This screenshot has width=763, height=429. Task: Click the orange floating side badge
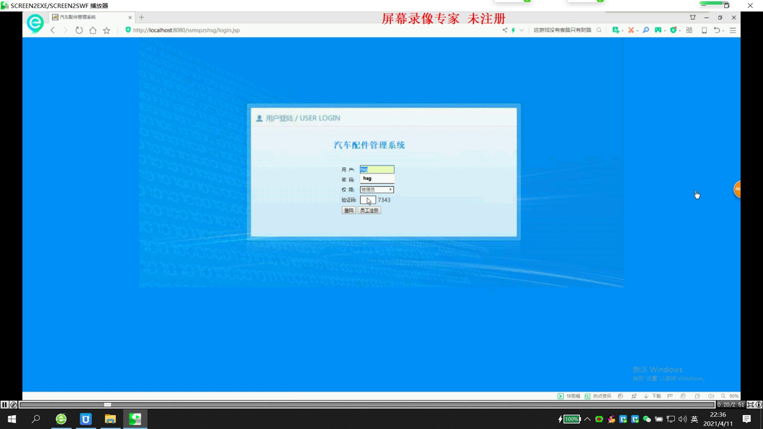[737, 189]
